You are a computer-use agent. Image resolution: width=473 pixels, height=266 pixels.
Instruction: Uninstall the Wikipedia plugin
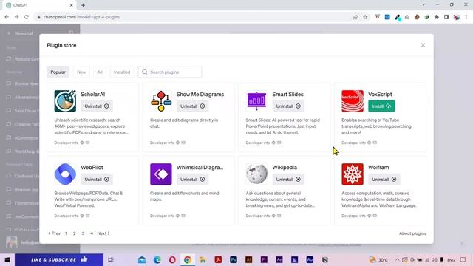288,179
